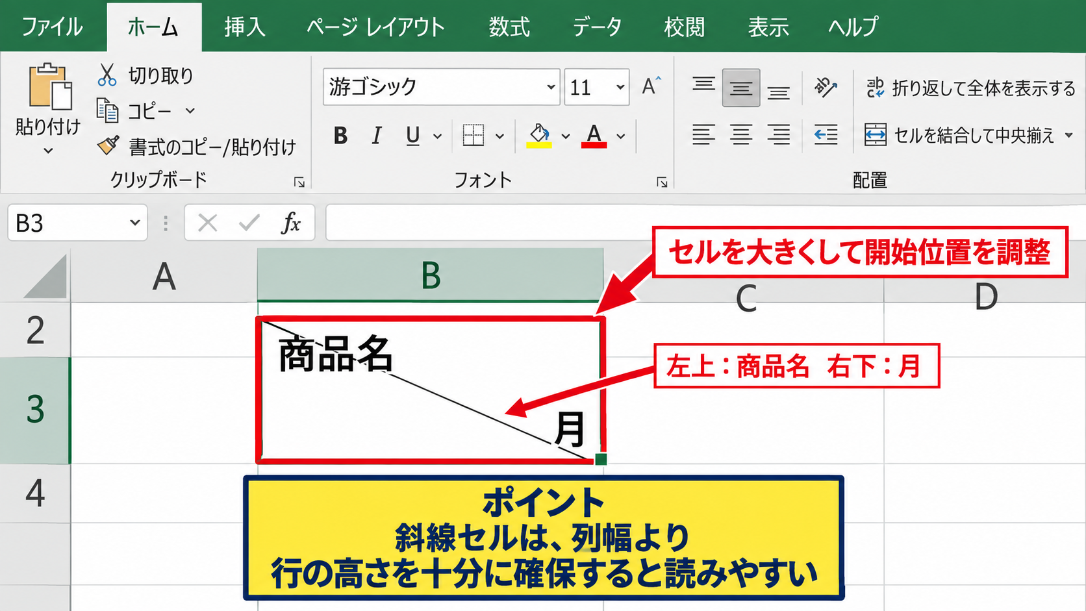Select column D header
Image resolution: width=1086 pixels, height=611 pixels.
point(985,295)
